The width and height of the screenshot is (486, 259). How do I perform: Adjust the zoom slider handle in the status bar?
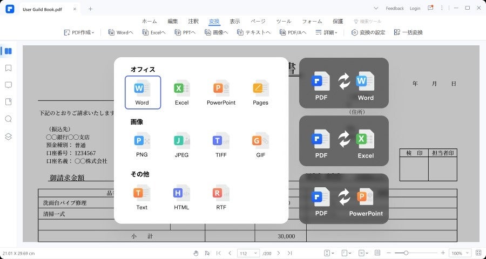406,253
